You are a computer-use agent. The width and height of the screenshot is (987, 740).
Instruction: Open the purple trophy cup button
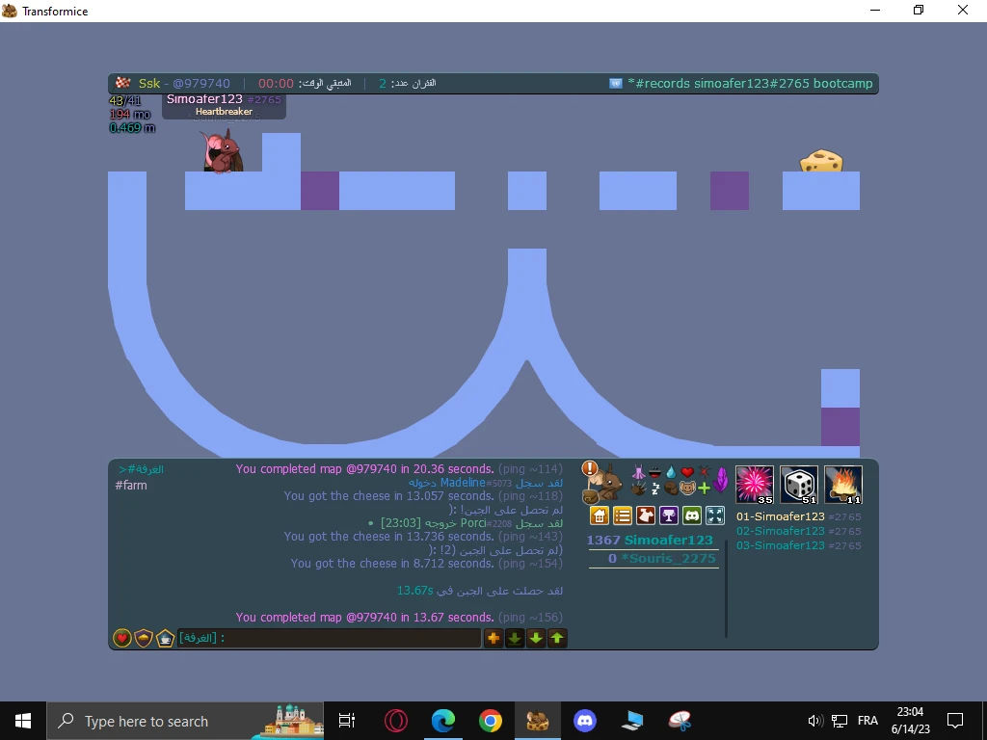click(669, 515)
